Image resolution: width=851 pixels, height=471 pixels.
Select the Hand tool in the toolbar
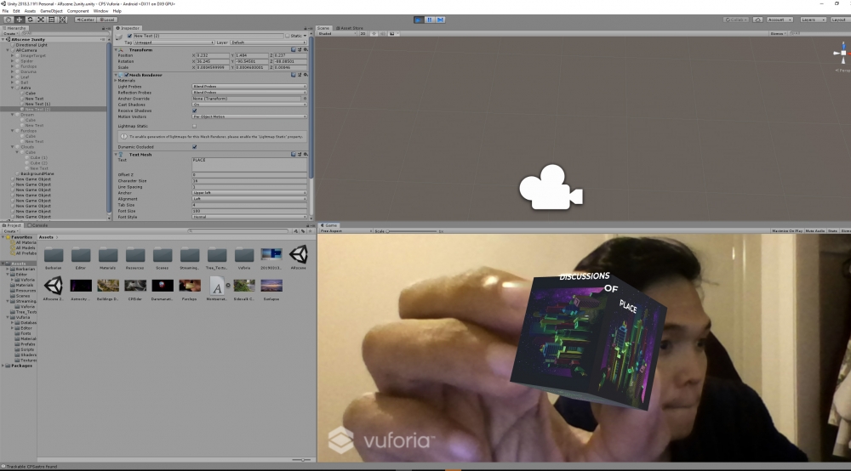7,19
